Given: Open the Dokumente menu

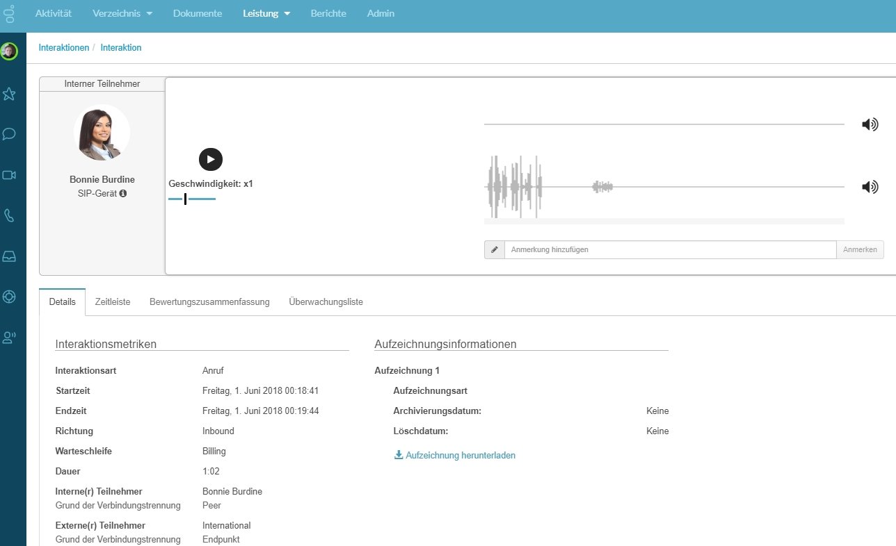Looking at the screenshot, I should coord(198,13).
